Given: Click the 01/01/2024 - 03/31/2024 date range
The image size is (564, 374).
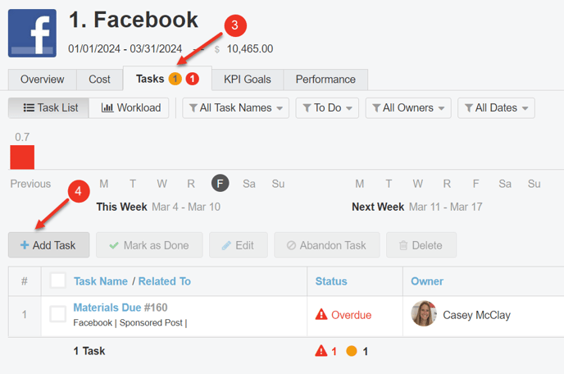Looking at the screenshot, I should [x=125, y=48].
